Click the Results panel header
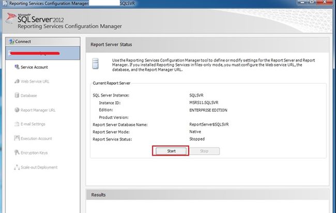 98,195
